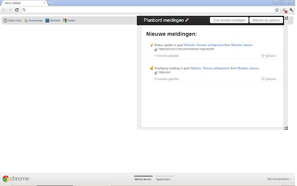This screenshot has height=186, width=297.
Task: Open the Browserlogo bookmark
Action: pos(33,20)
